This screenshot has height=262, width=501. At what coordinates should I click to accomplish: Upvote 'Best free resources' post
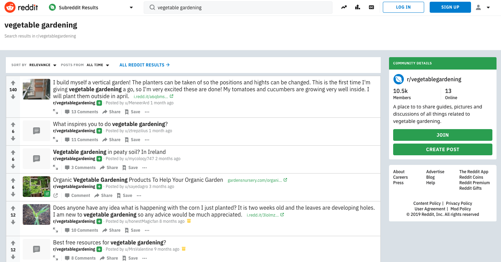coord(13,243)
